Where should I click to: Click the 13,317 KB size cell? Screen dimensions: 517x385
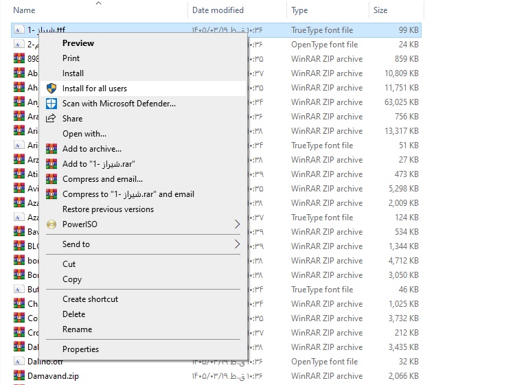click(x=401, y=131)
